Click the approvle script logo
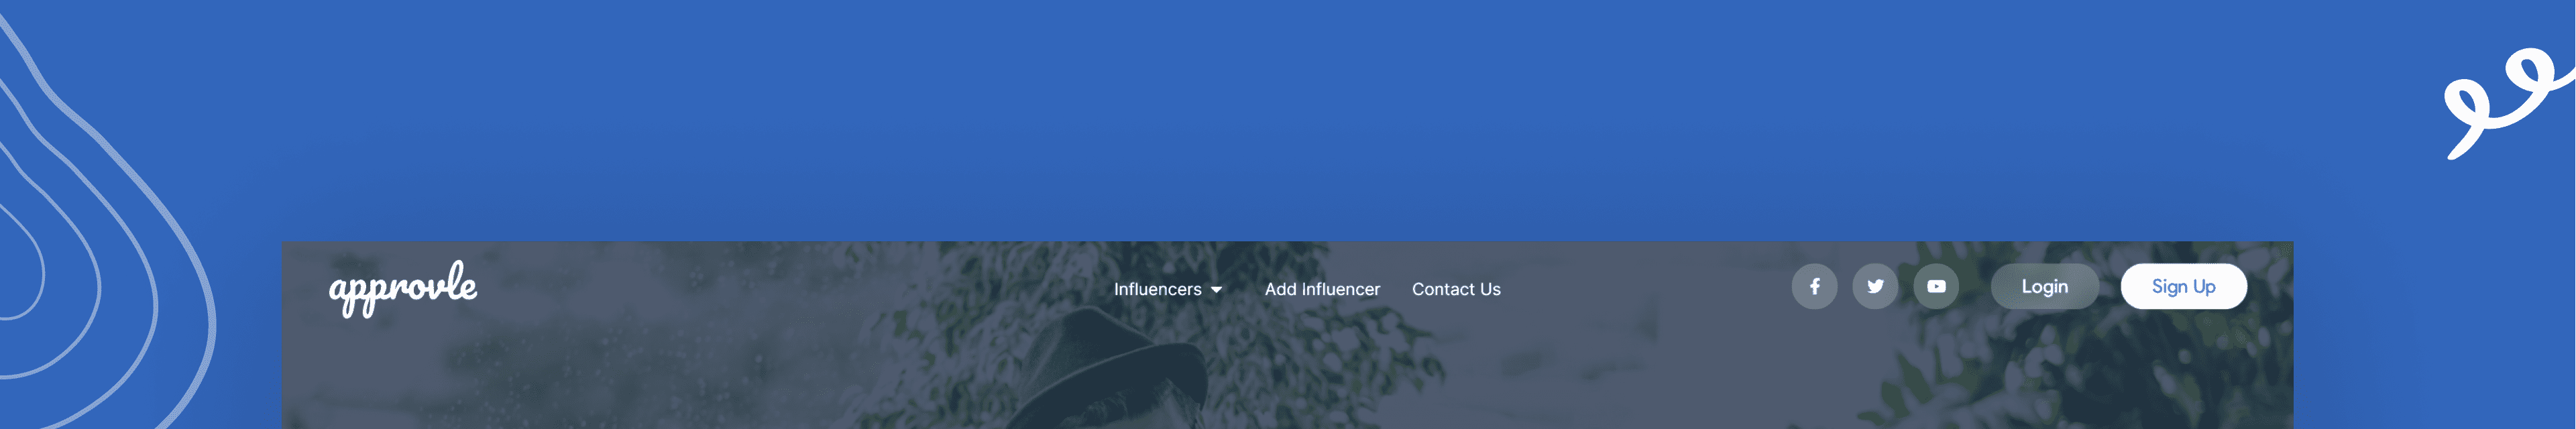Screen dimensions: 2576x429 coord(403,289)
